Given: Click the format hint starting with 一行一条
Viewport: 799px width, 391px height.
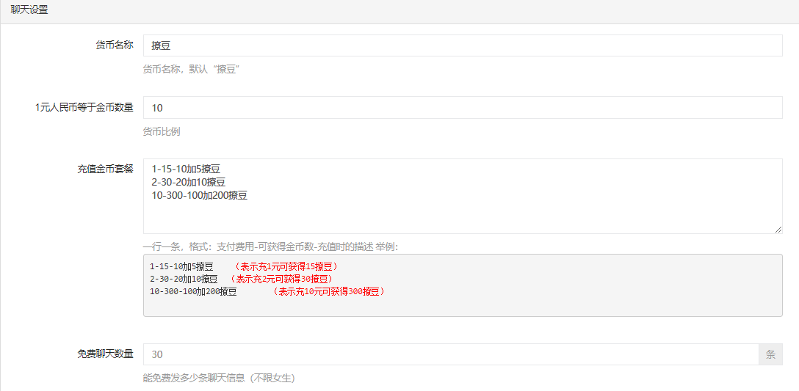Looking at the screenshot, I should [270, 247].
